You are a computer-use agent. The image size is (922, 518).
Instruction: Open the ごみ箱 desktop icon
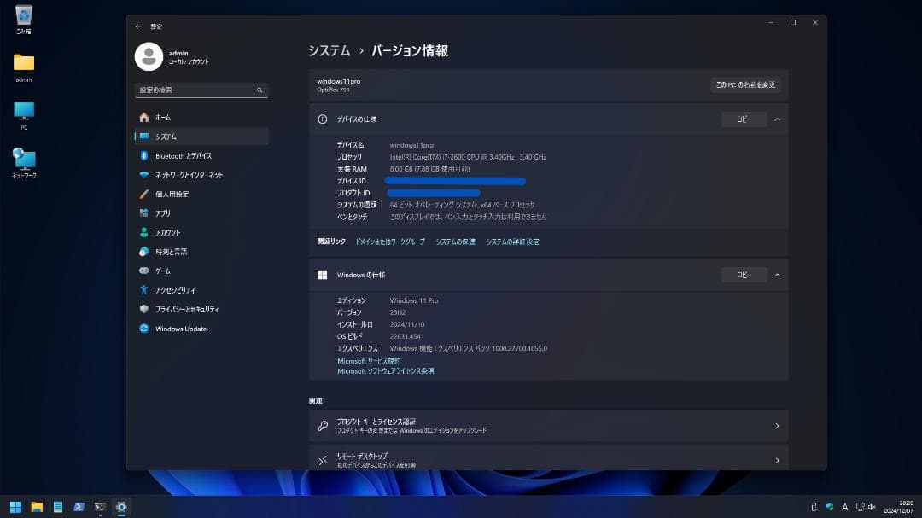point(24,16)
